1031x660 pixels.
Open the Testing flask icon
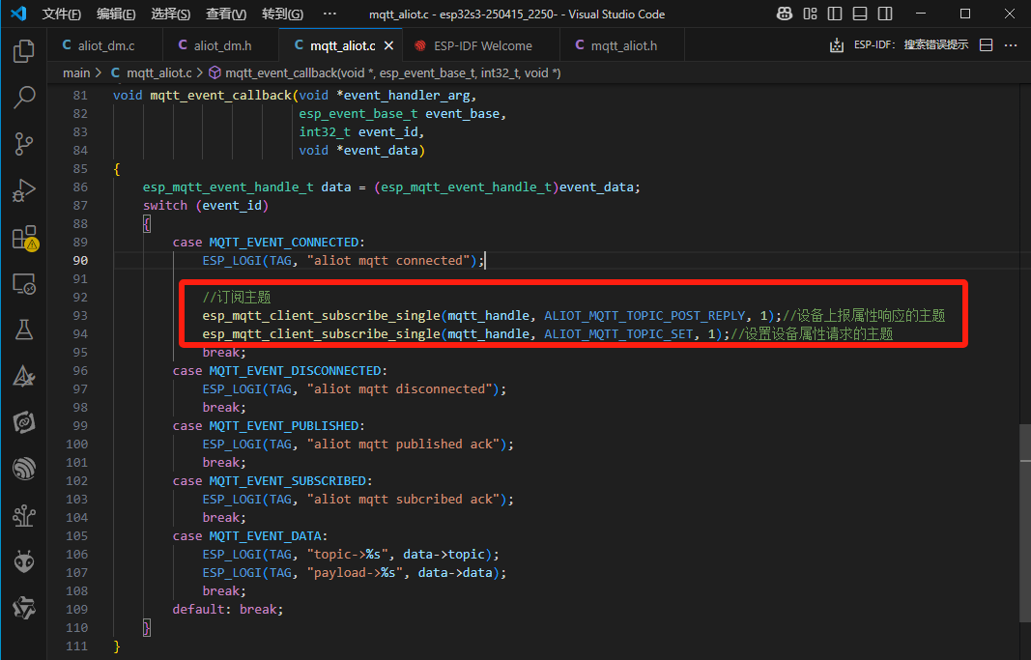pyautogui.click(x=23, y=330)
